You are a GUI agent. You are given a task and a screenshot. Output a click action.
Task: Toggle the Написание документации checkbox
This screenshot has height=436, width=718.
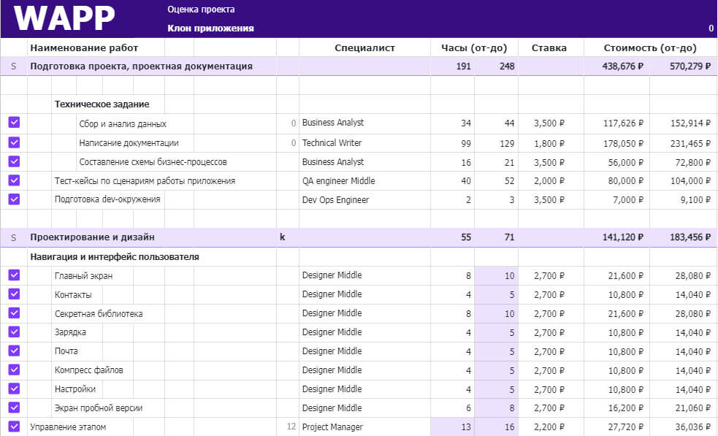tap(14, 142)
